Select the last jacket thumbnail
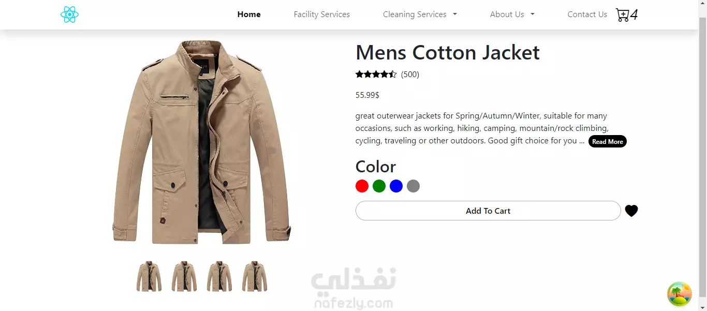707x311 pixels. click(x=255, y=276)
